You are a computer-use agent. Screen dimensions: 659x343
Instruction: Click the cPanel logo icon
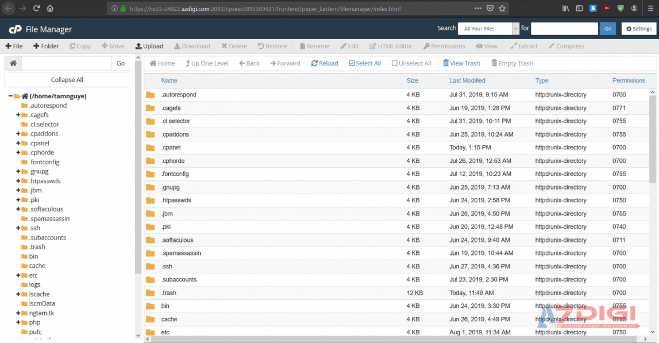pos(15,29)
